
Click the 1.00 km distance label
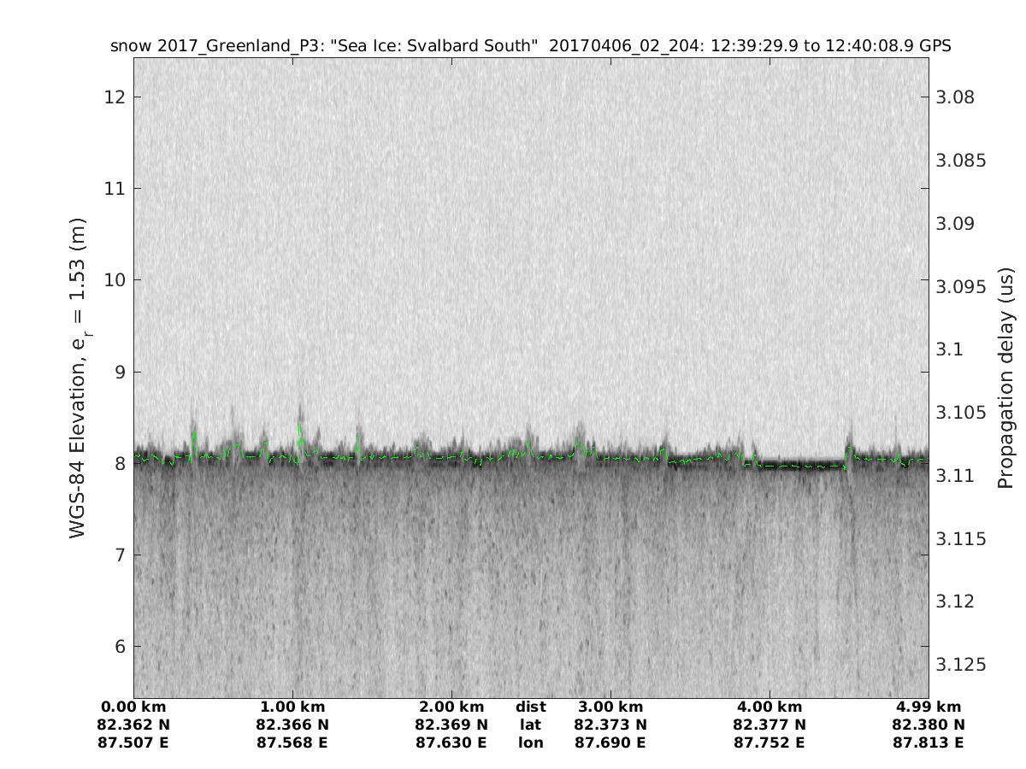292,707
